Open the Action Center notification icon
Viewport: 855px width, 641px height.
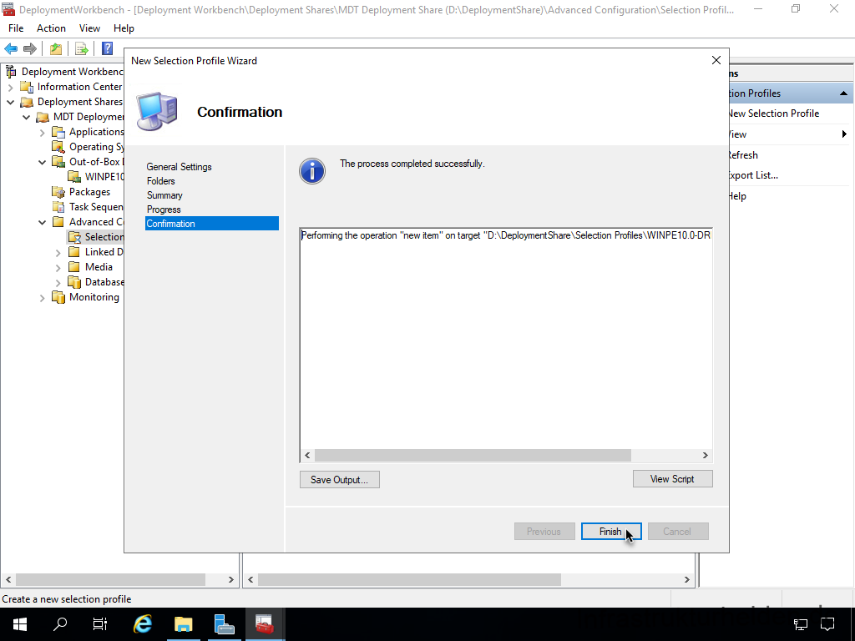click(x=827, y=624)
